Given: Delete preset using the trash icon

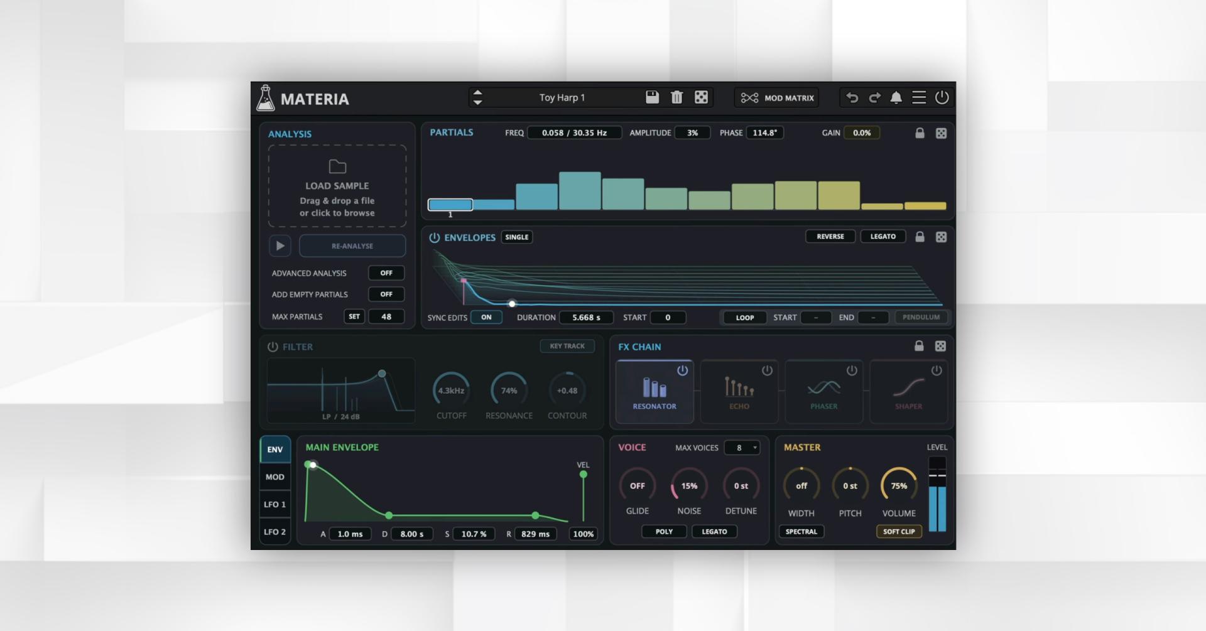Looking at the screenshot, I should coord(676,97).
